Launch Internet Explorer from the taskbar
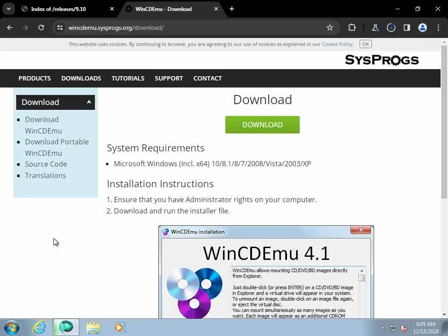The image size is (448, 336). 38,327
